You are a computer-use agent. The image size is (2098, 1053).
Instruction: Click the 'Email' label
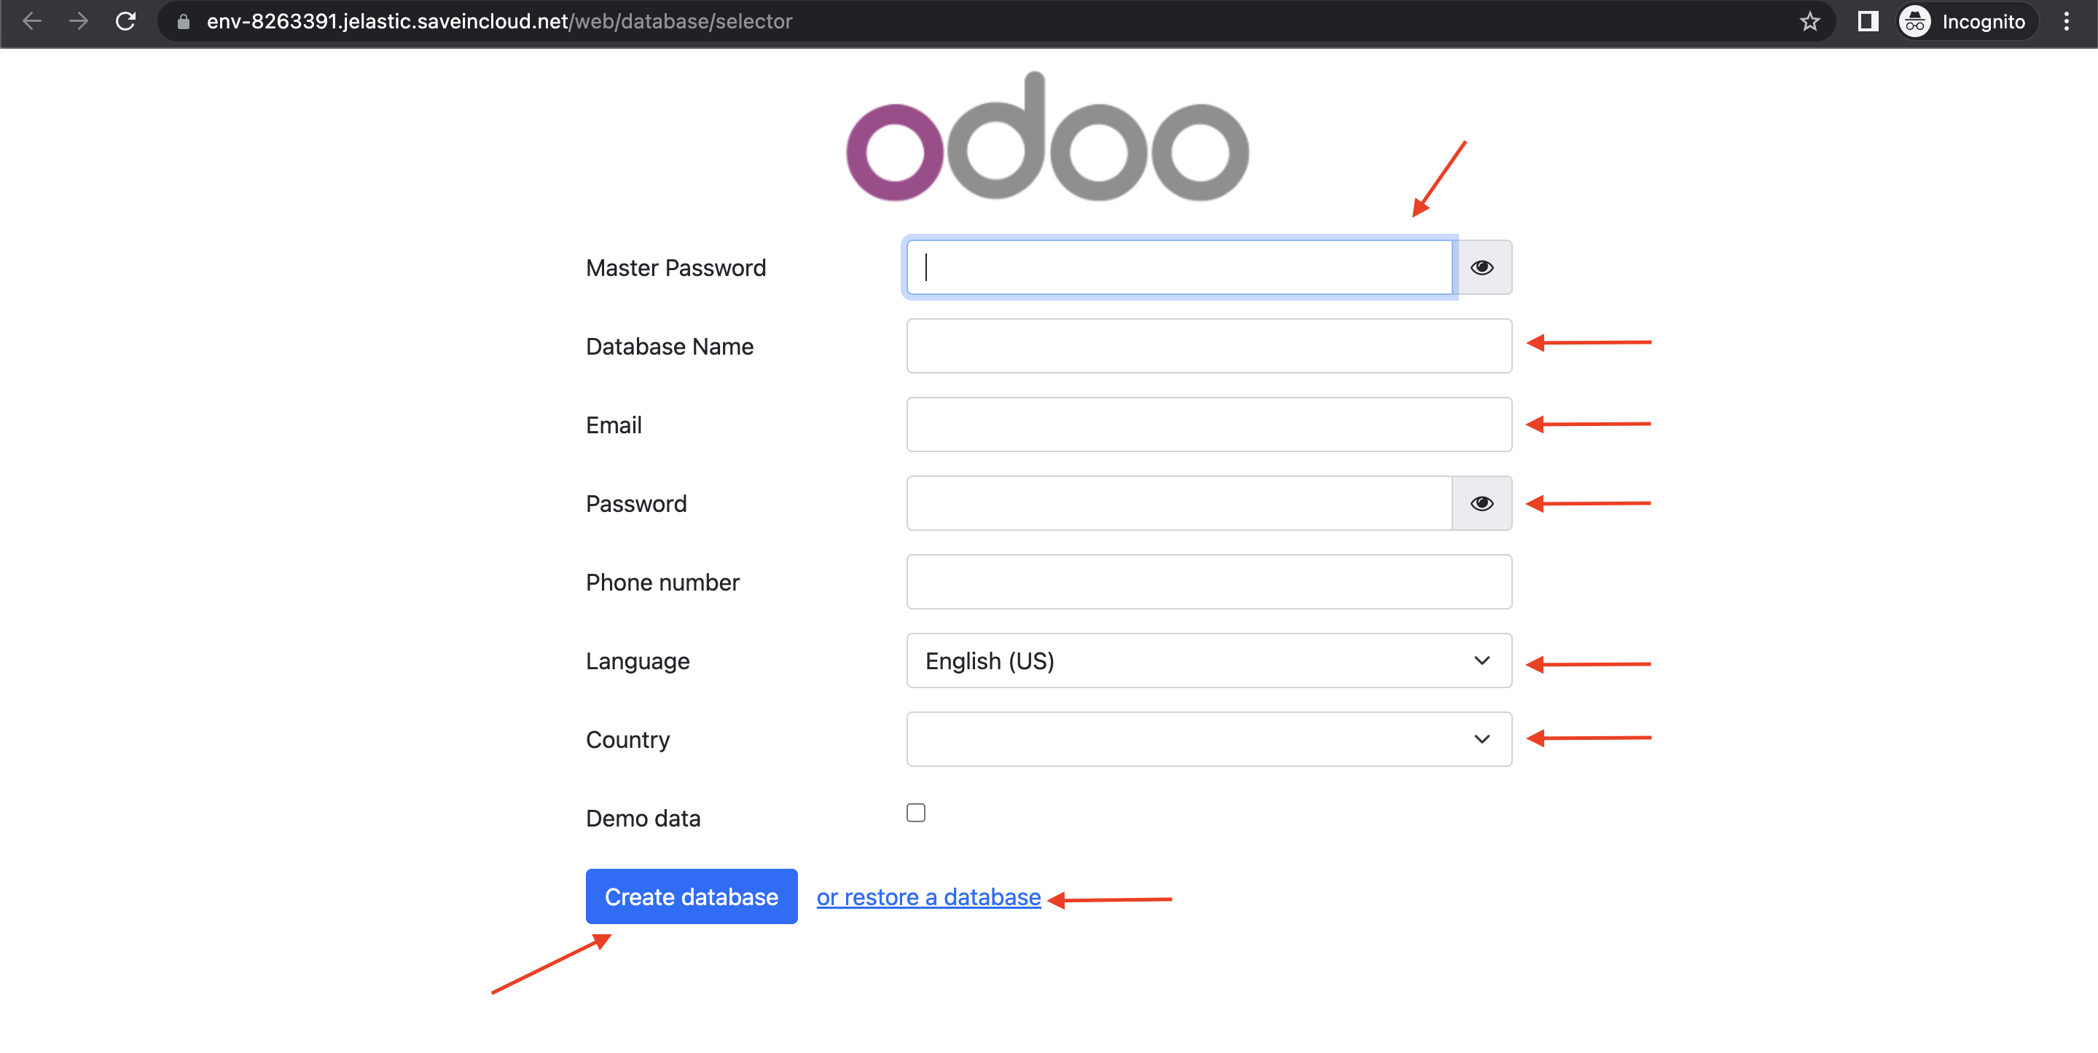(614, 425)
